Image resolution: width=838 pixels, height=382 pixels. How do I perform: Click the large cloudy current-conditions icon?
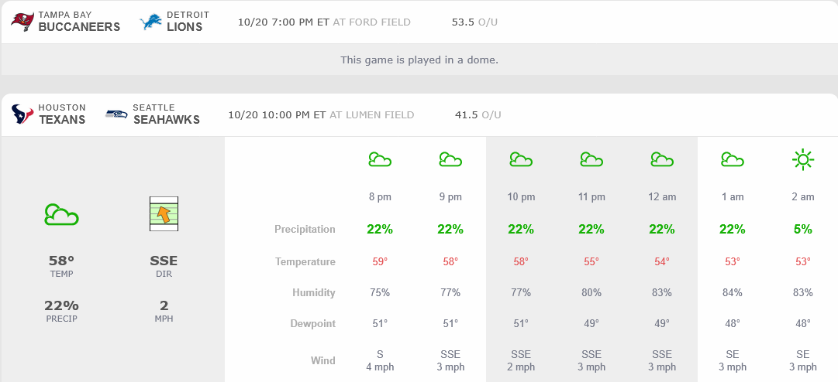(61, 214)
